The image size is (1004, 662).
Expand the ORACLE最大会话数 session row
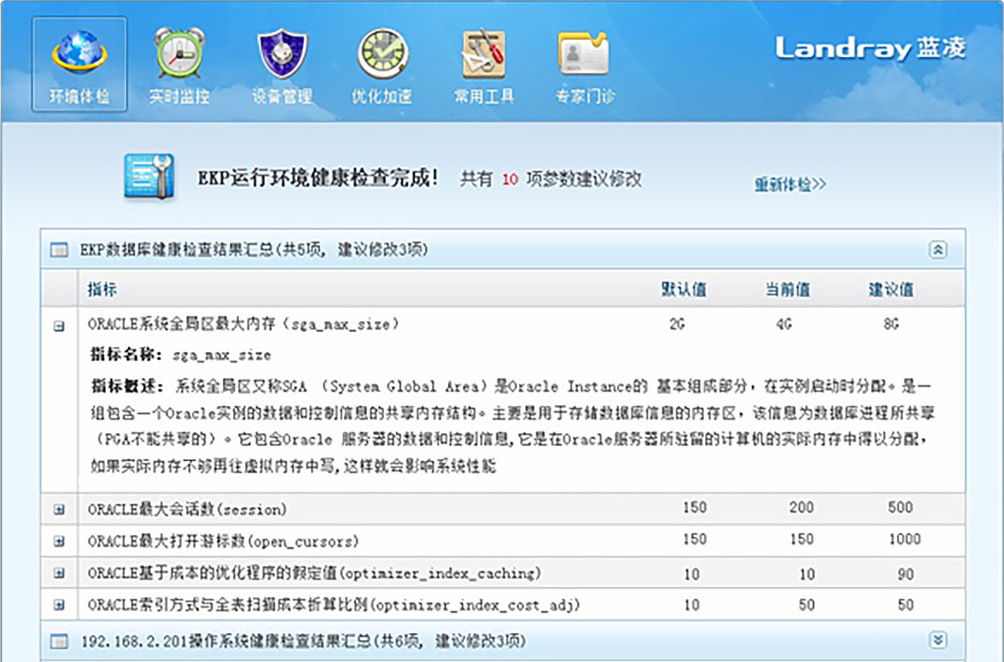click(x=59, y=509)
